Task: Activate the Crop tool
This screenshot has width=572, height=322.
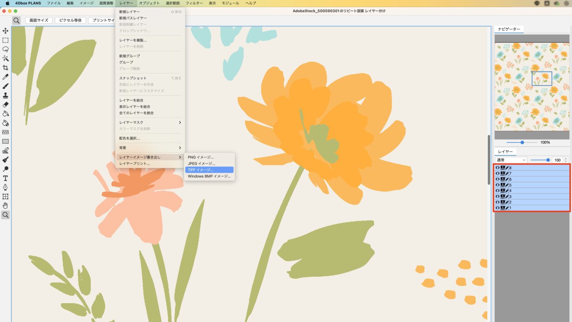Action: coord(6,68)
